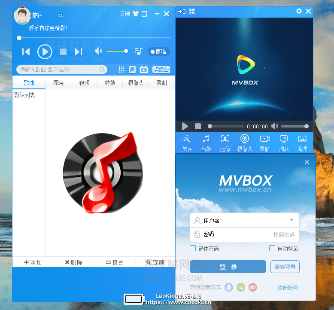Open the 摄像头 webcam tool
Image resolution: width=334 pixels, height=310 pixels.
pyautogui.click(x=245, y=143)
